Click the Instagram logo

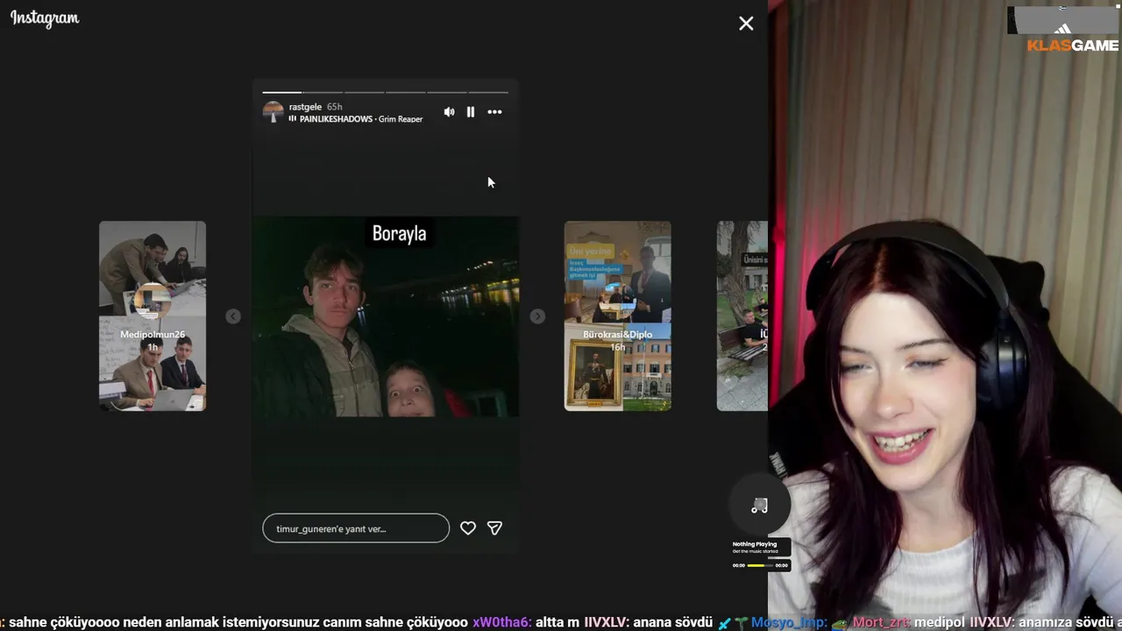point(45,18)
